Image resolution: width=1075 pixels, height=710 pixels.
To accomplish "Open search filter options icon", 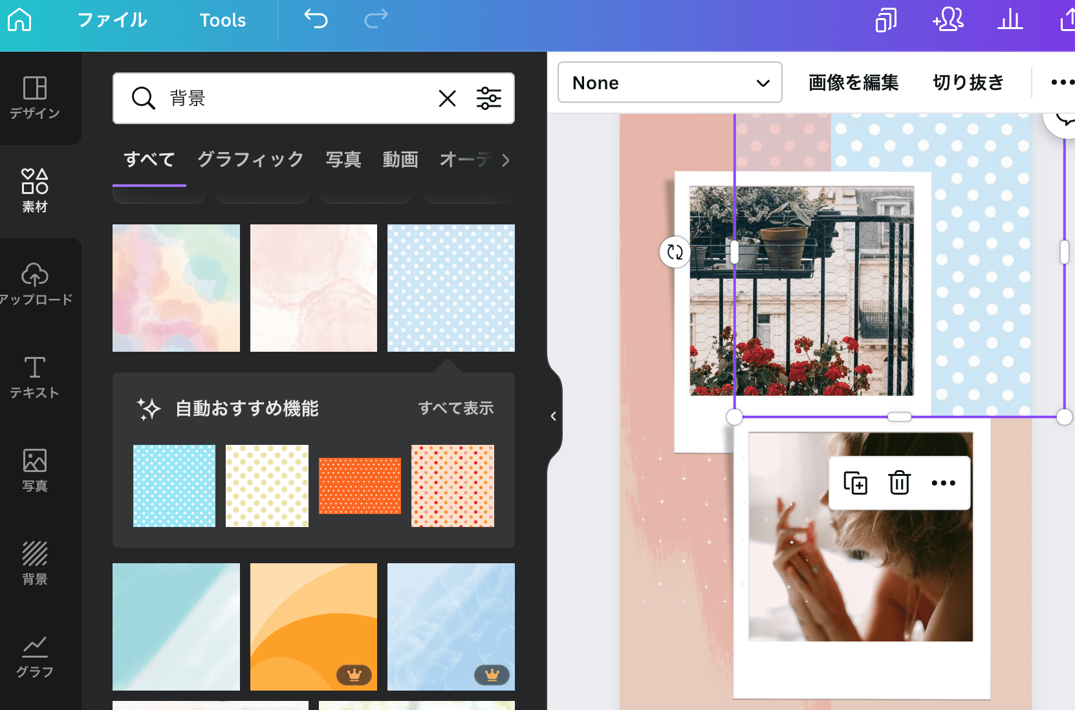I will point(489,98).
